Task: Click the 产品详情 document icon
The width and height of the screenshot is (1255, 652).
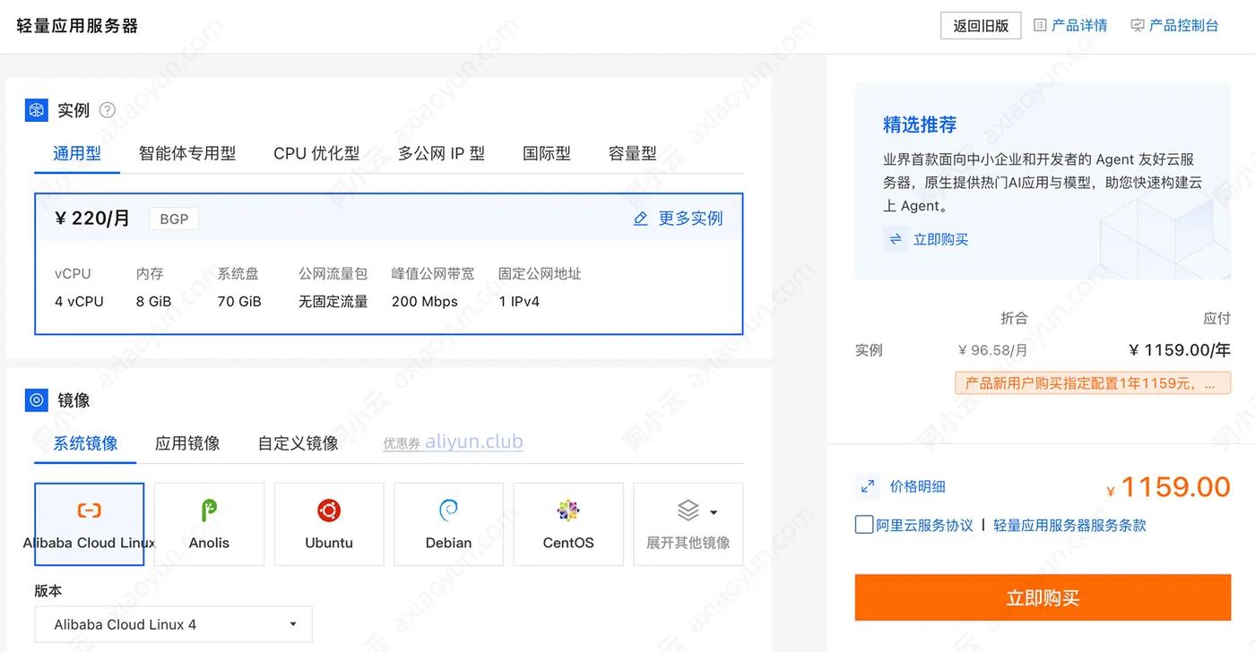Action: tap(1040, 25)
